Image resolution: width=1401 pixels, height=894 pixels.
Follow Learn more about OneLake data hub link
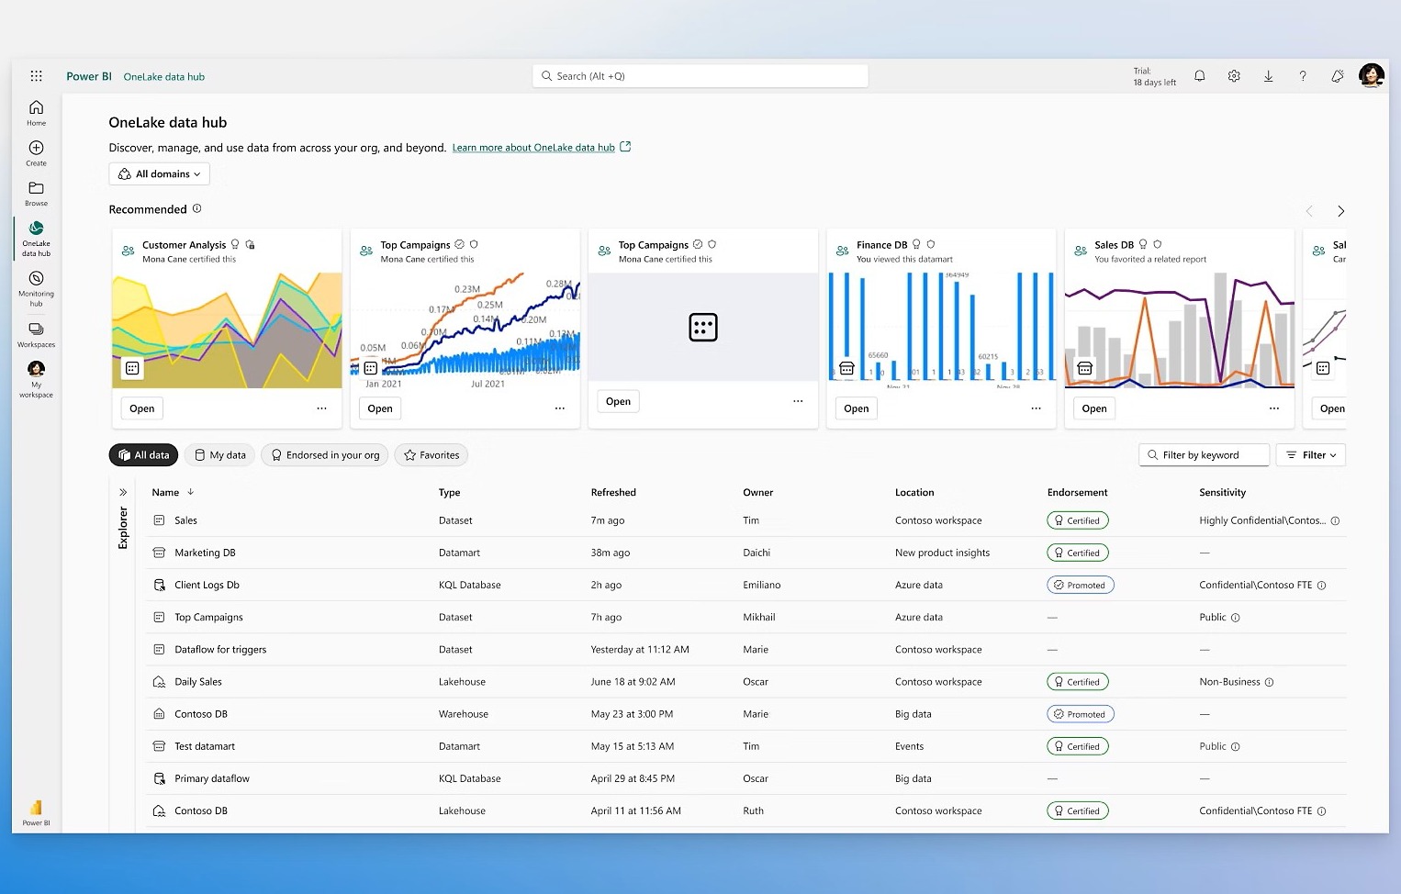pyautogui.click(x=533, y=148)
